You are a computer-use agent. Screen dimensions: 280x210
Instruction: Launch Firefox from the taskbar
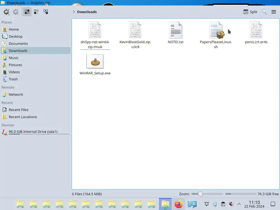click(x=179, y=204)
